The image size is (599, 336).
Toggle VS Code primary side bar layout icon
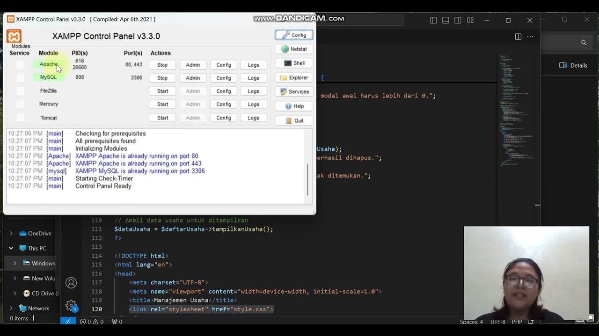pos(433,21)
